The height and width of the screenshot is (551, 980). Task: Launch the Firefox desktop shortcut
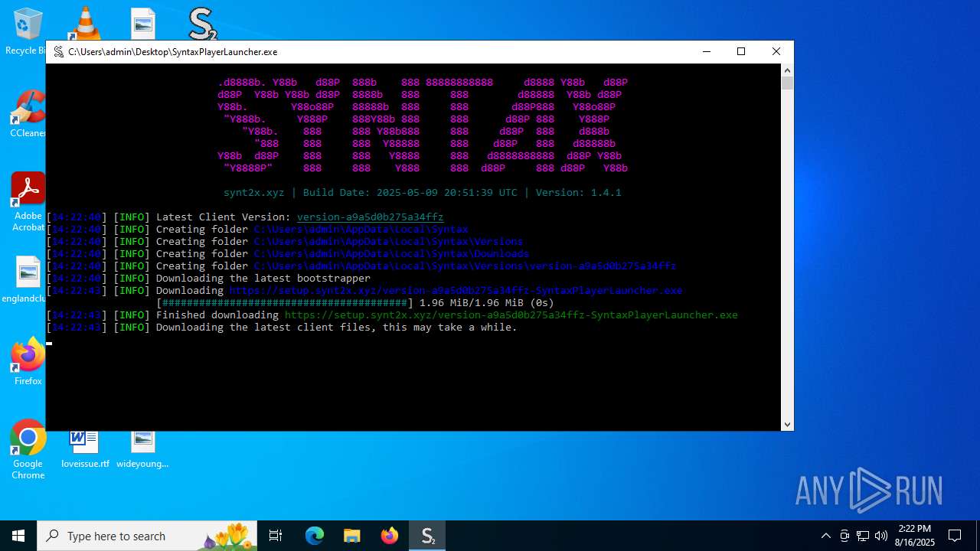(x=28, y=361)
